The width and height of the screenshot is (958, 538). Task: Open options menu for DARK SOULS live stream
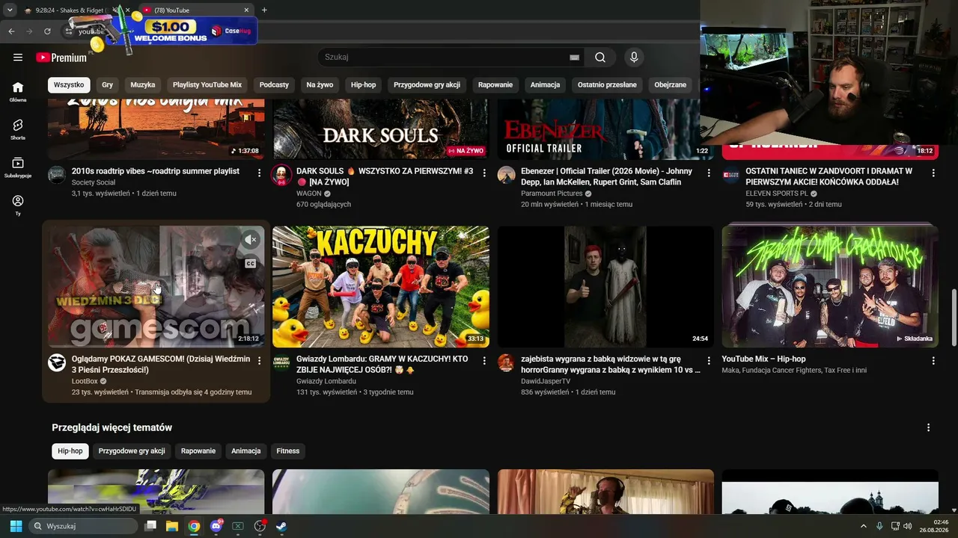(x=484, y=173)
